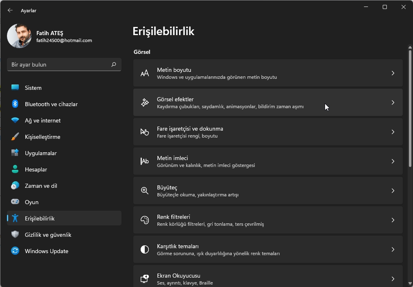413x287 pixels.
Task: Click the Büyüteç magnifier icon
Action: [x=145, y=191]
